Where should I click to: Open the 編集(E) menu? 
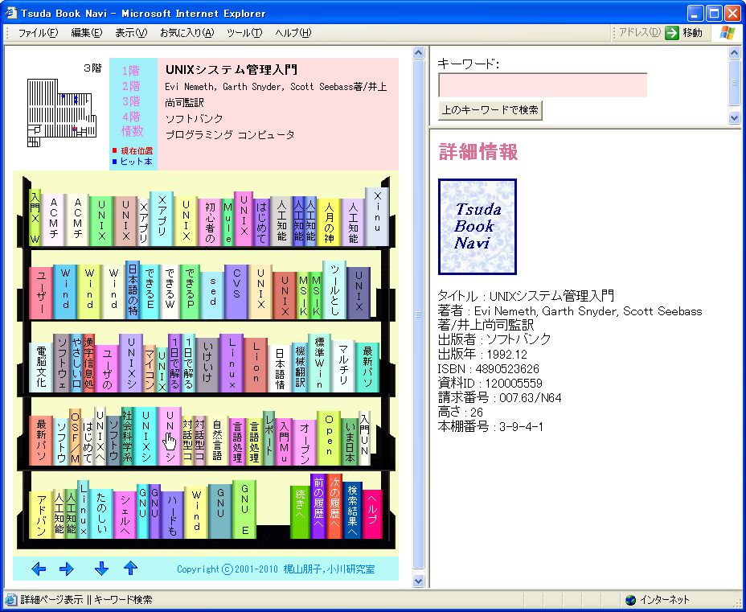87,33
